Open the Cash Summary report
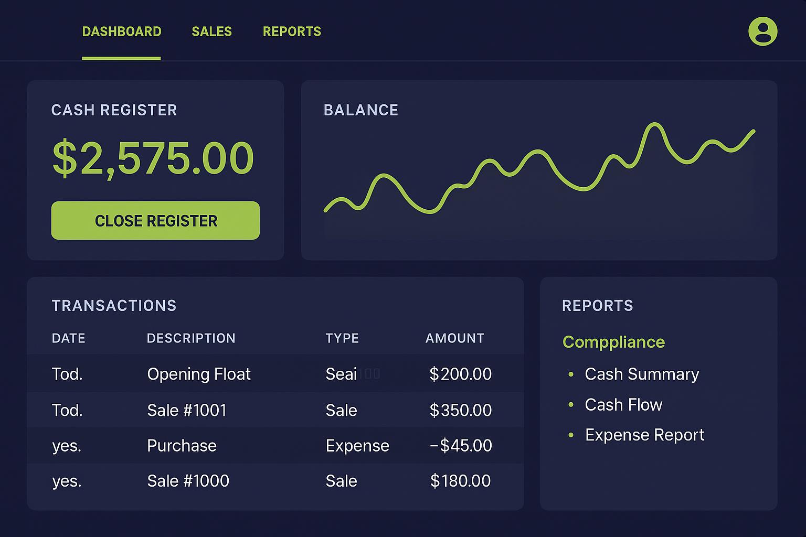Viewport: 806px width, 537px height. pos(641,374)
